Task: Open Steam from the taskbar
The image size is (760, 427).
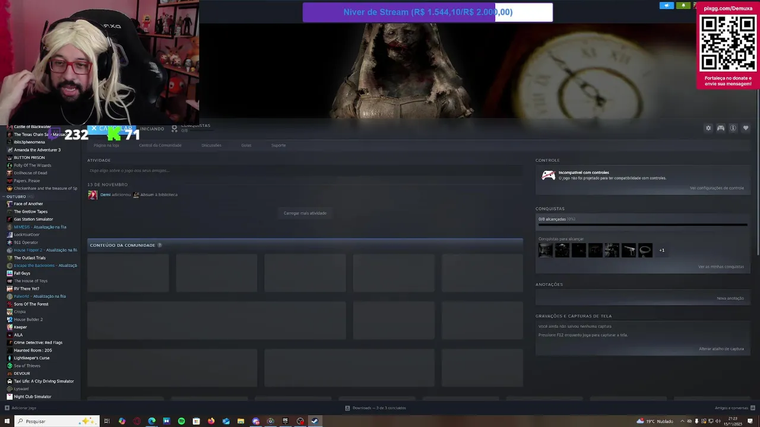Action: pos(315,421)
